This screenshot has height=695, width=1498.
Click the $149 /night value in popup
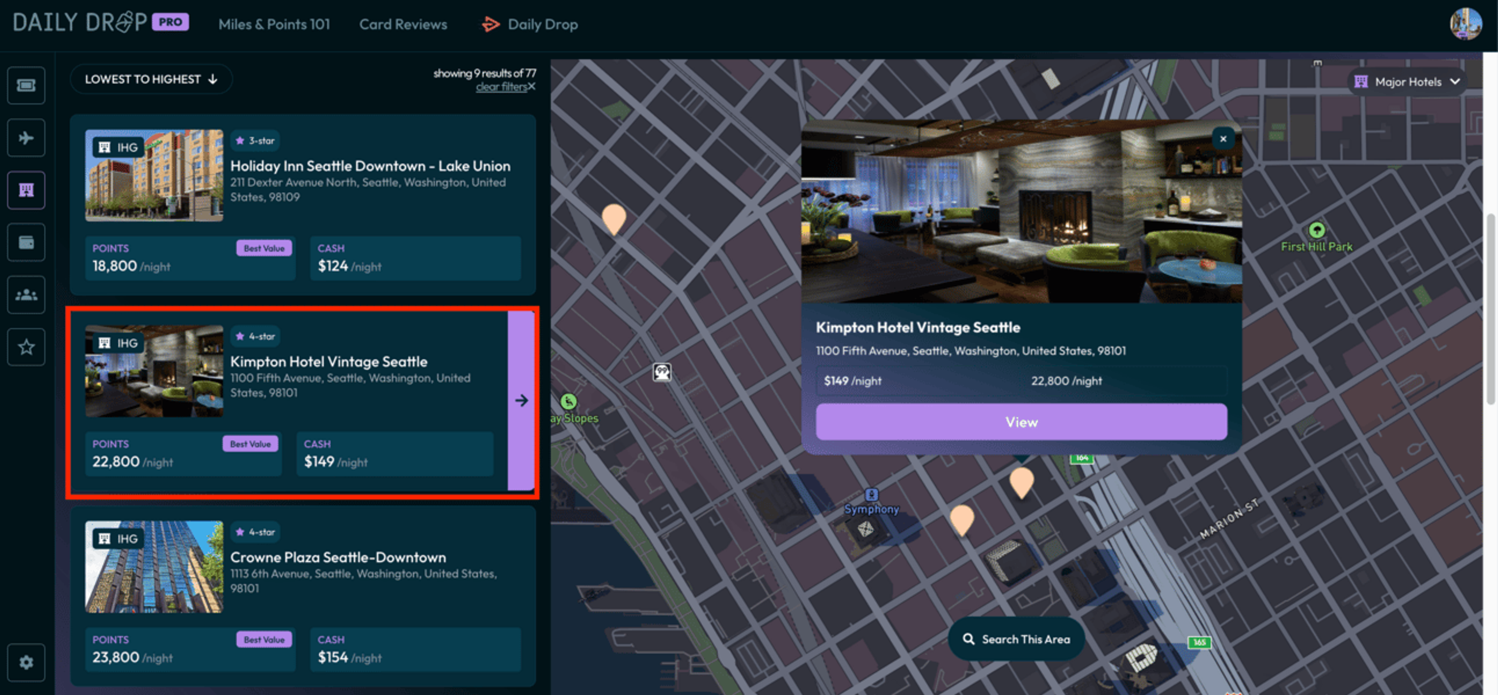pos(852,380)
